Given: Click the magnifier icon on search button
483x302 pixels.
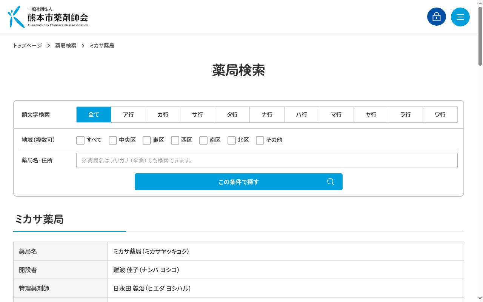Looking at the screenshot, I should pos(331,182).
